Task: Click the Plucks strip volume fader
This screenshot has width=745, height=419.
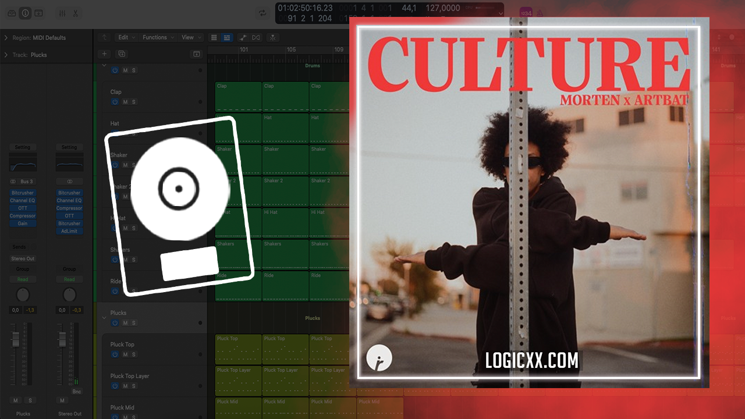Action: coord(16,340)
